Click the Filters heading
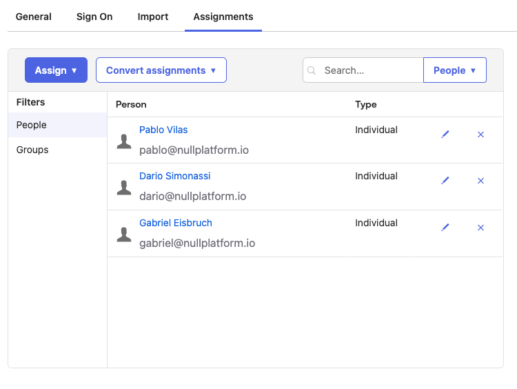Viewport: 517px width, 389px height. (x=30, y=102)
